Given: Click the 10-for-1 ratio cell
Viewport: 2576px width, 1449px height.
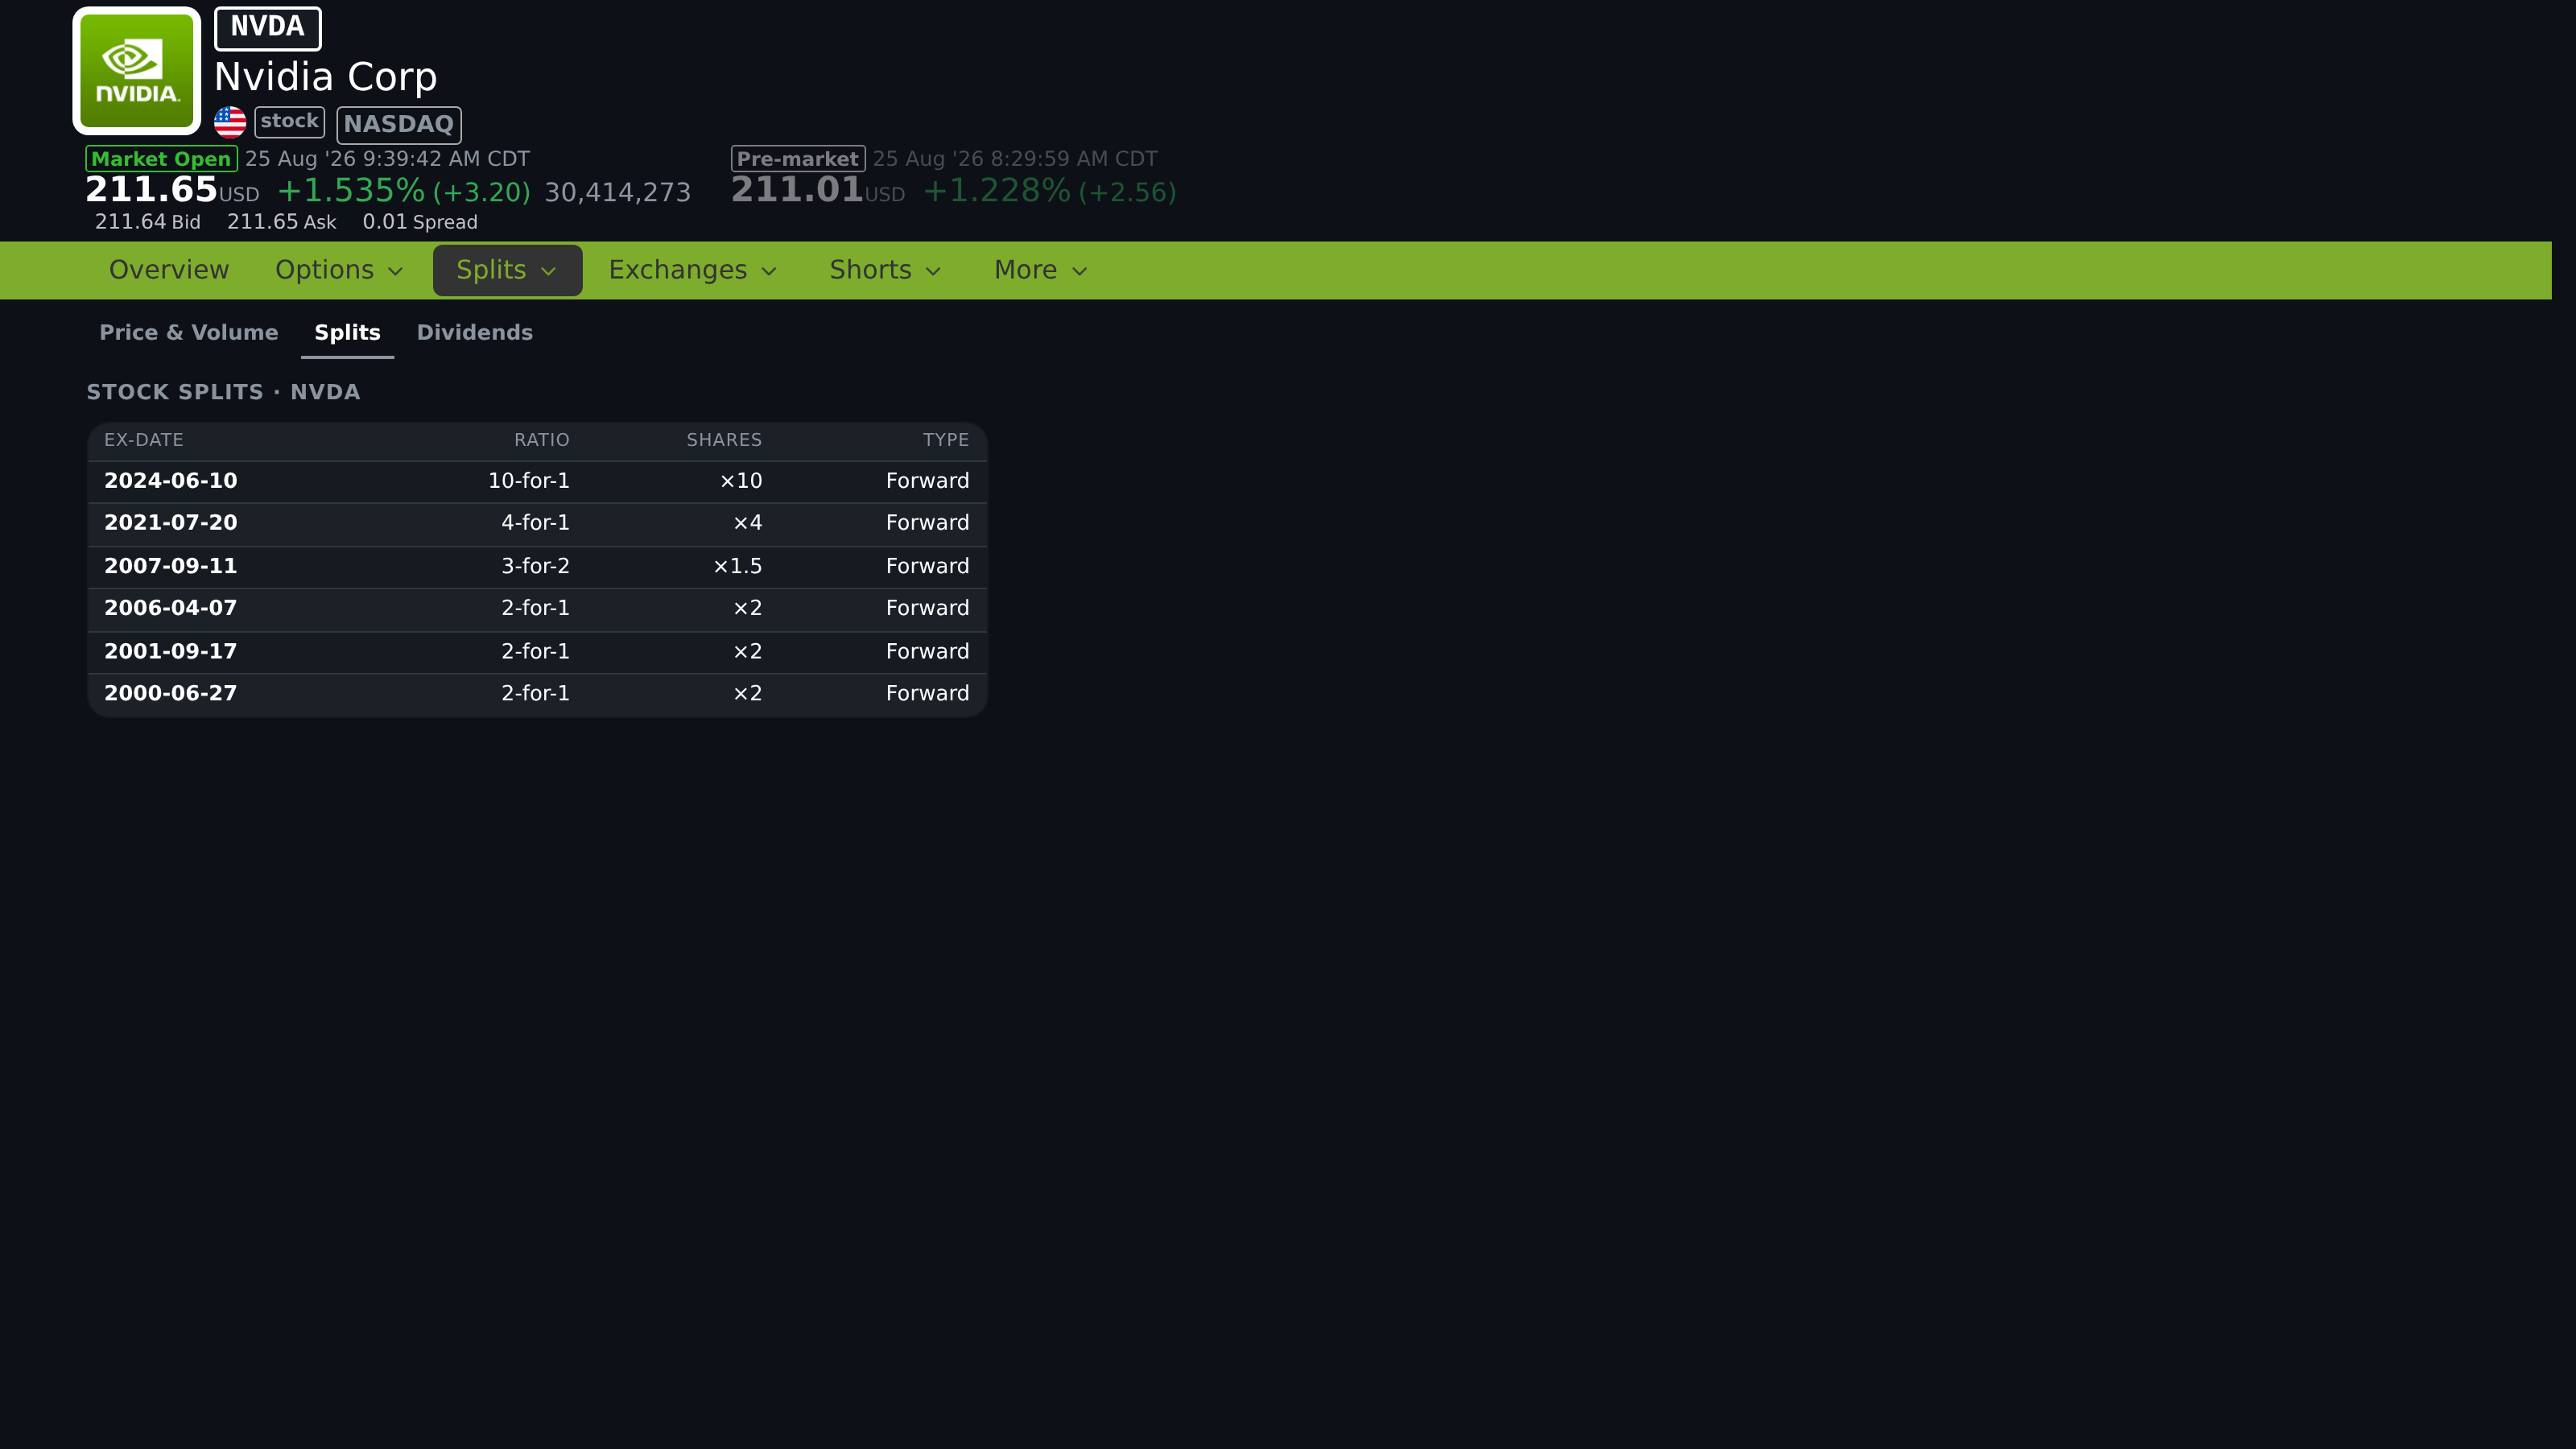Looking at the screenshot, I should pyautogui.click(x=529, y=481).
